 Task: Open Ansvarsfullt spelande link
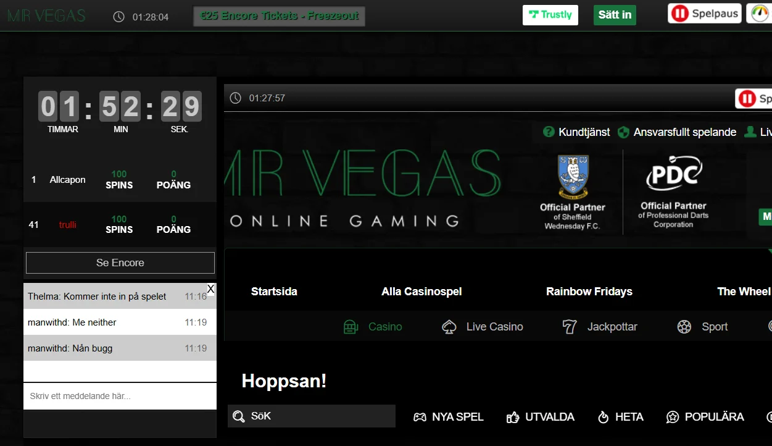tap(685, 132)
